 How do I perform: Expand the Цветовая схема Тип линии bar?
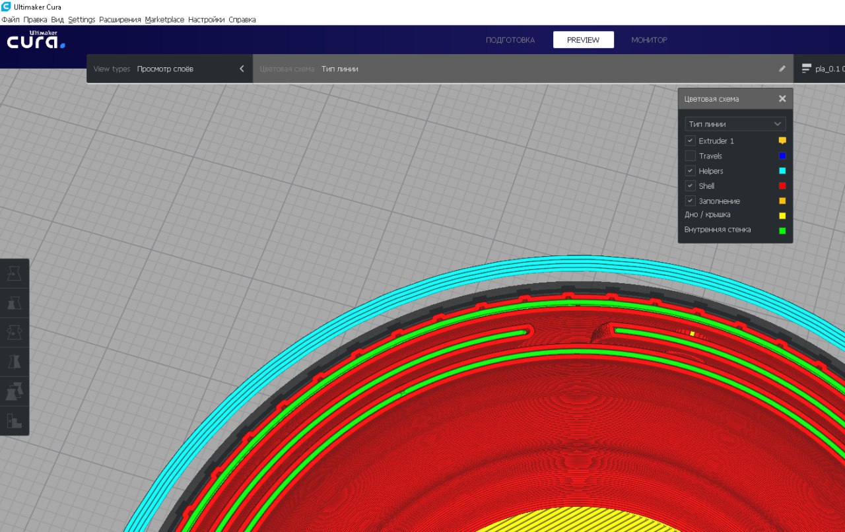(523, 69)
